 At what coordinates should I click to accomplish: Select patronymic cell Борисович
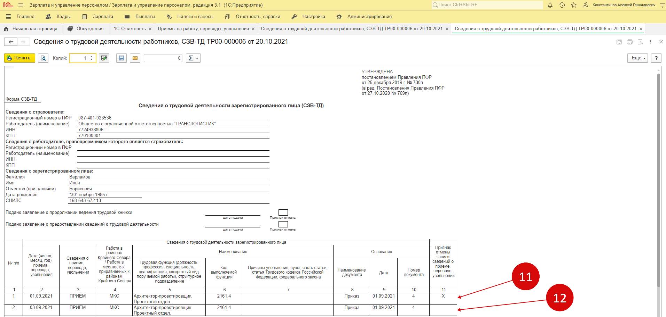click(169, 189)
